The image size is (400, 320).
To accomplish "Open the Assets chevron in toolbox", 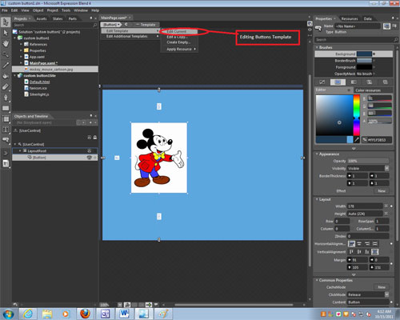I will (x=6, y=153).
